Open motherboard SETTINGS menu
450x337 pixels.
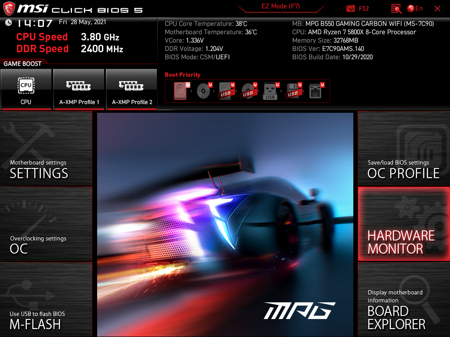pos(46,148)
